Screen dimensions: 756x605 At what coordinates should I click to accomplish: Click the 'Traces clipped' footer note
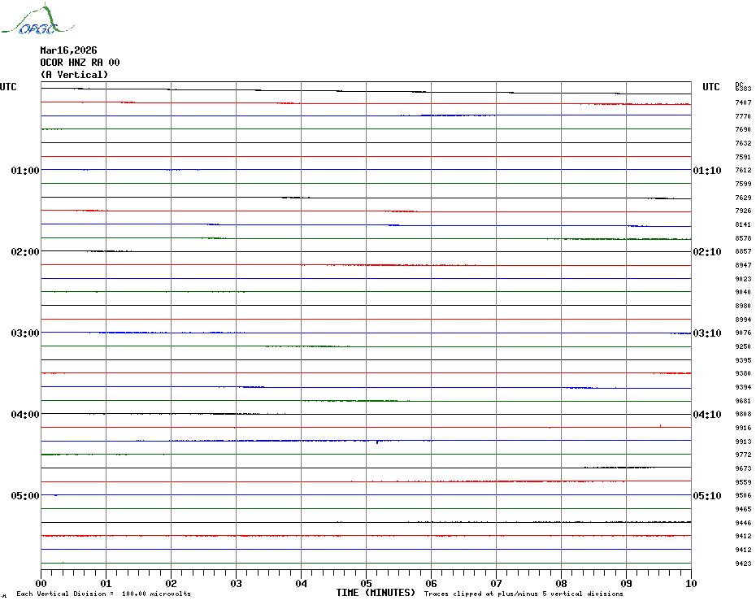click(523, 594)
